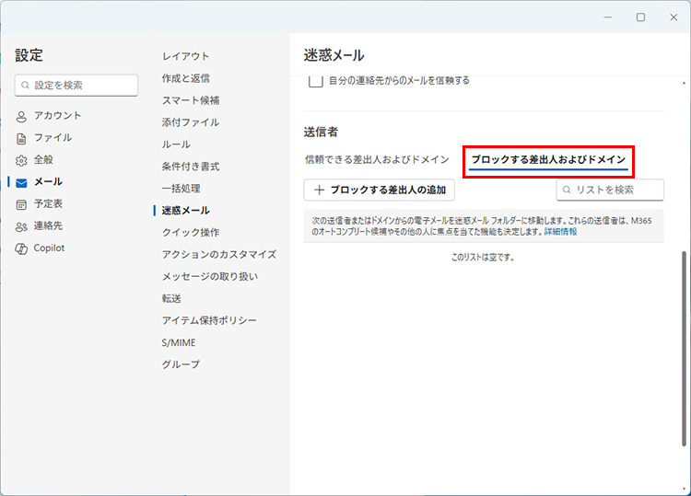Open the ルール settings page
Viewport: 691px width, 496px height.
coord(176,144)
